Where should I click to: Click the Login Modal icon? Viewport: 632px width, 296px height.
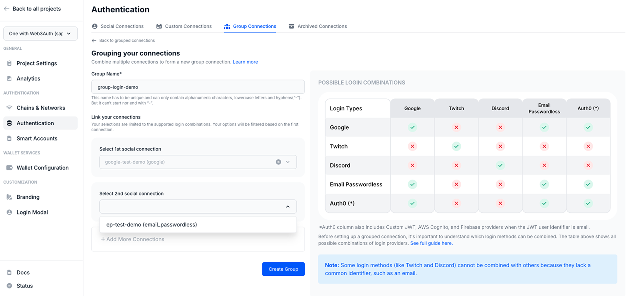pyautogui.click(x=9, y=212)
